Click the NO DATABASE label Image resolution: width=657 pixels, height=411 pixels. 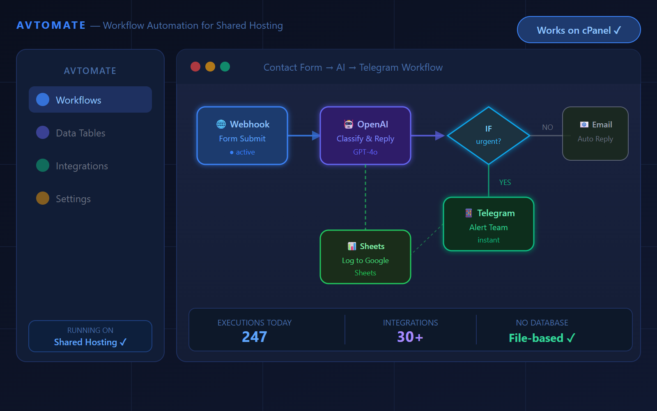(x=542, y=323)
